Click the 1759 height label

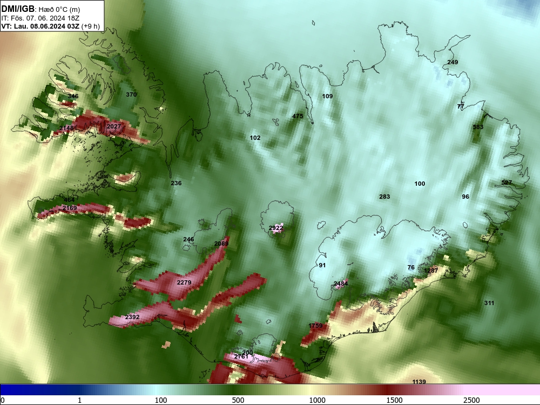[x=315, y=326]
